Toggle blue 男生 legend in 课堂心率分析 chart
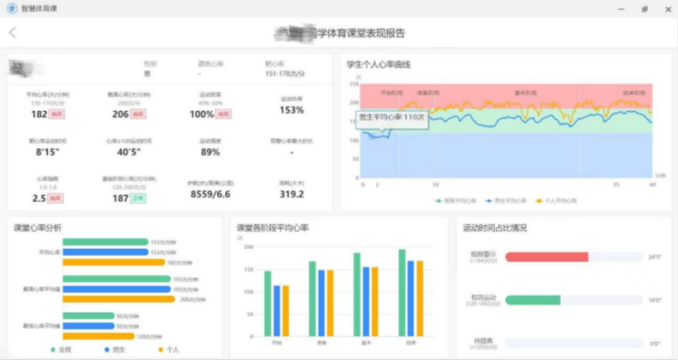Viewport: 678px width, 360px height. coord(114,349)
